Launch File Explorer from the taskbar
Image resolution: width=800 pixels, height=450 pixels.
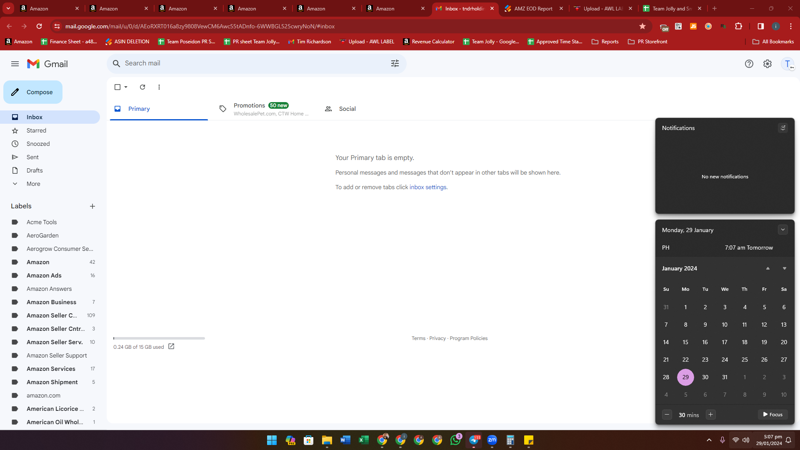[327, 440]
